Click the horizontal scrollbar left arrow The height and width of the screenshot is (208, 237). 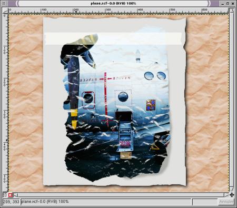pos(16,195)
